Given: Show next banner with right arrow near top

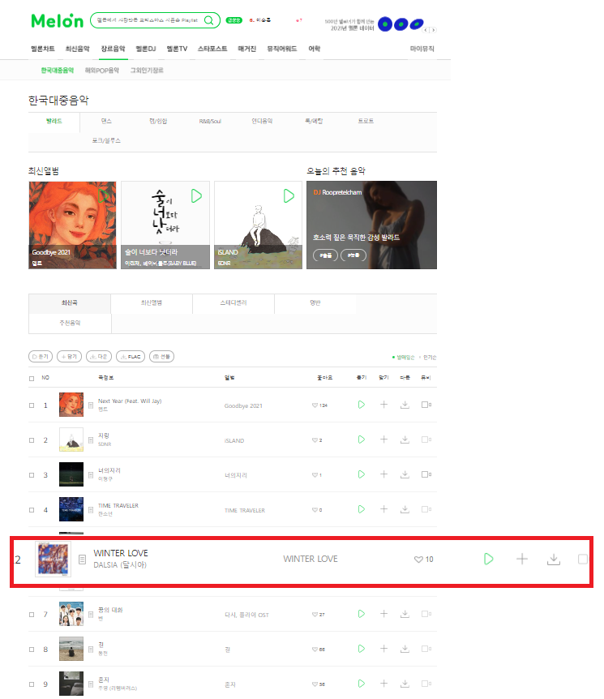Looking at the screenshot, I should (433, 30).
